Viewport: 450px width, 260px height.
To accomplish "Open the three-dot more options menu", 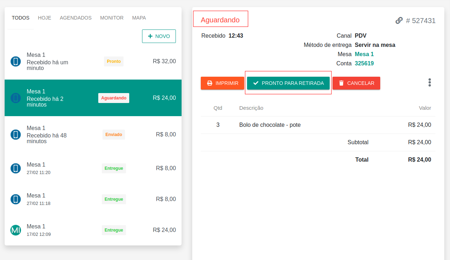I will 429,82.
